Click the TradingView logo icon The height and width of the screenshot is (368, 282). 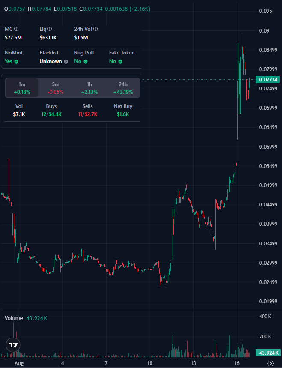point(13,345)
